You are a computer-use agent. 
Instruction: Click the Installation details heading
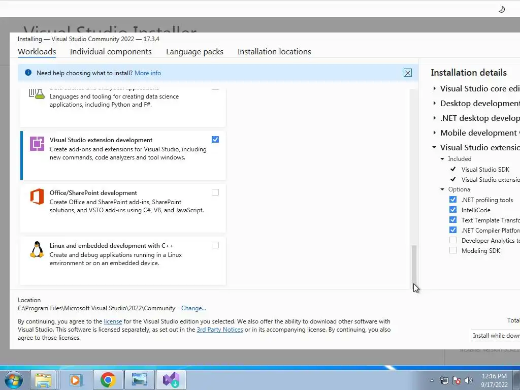click(469, 73)
